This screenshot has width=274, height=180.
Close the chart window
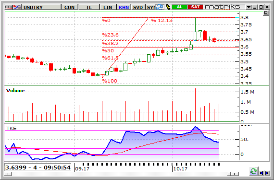pos(267,7)
